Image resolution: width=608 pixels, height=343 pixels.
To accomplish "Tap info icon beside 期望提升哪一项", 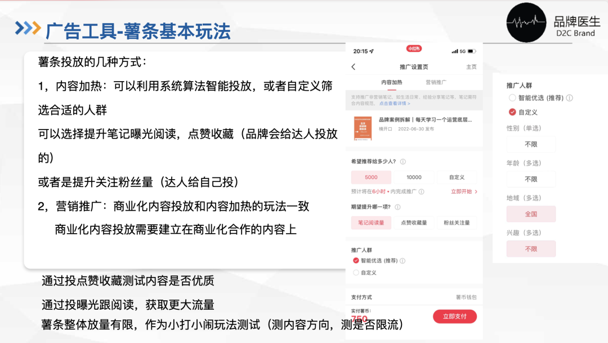I will coord(397,207).
